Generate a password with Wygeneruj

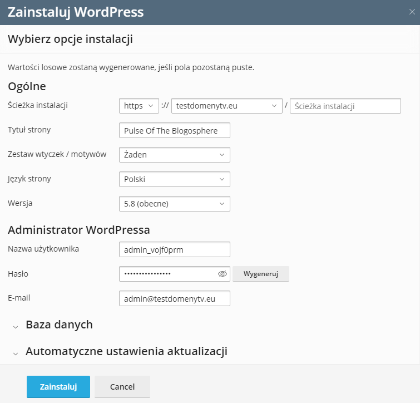pos(261,273)
